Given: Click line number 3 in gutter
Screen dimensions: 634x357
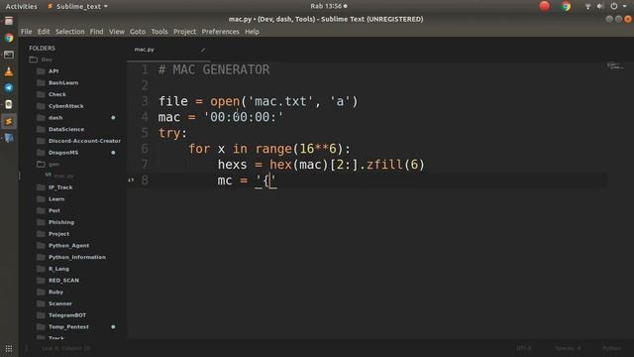Looking at the screenshot, I should [x=145, y=101].
